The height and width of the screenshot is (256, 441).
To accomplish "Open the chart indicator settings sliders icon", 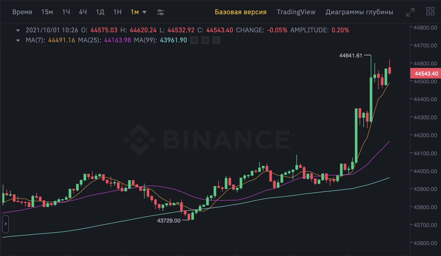I will click(160, 12).
